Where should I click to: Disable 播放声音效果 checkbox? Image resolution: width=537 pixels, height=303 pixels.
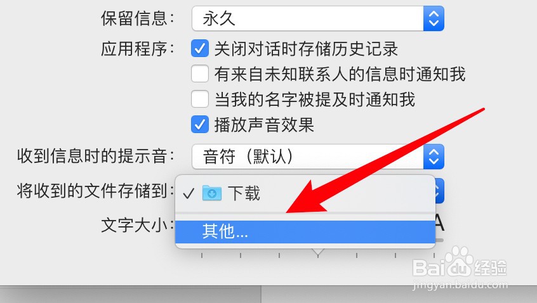coord(200,124)
